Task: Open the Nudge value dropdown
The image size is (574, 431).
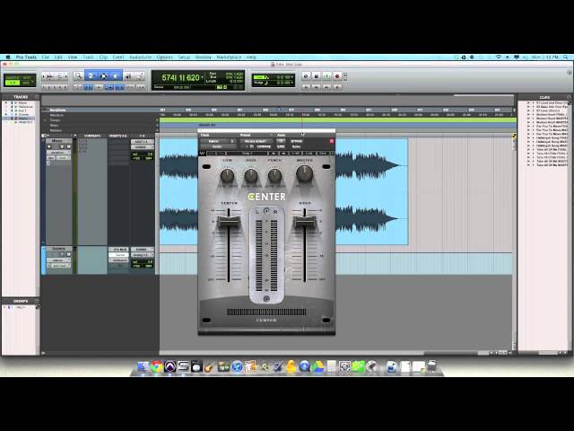Action: click(291, 83)
